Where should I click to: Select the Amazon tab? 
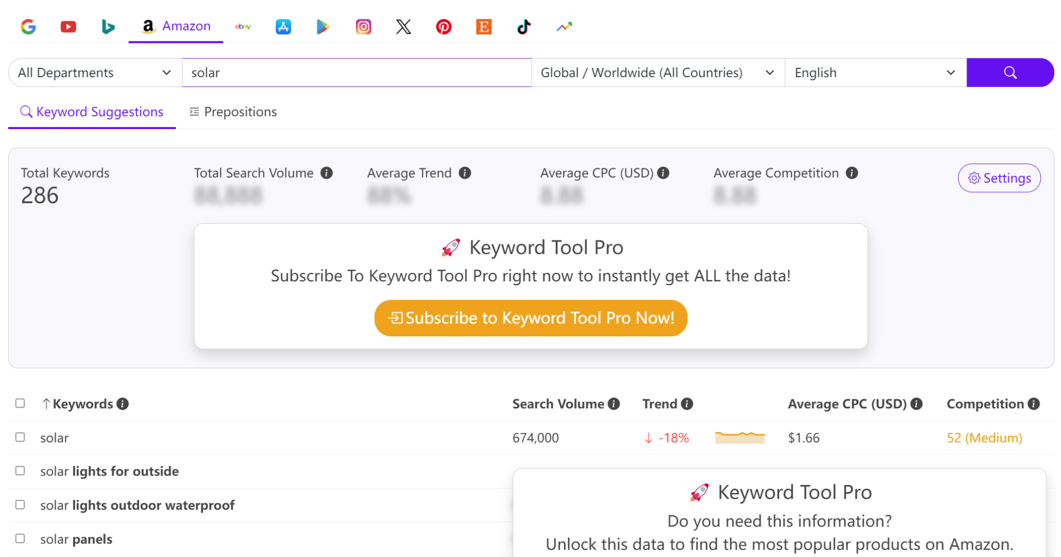(176, 26)
